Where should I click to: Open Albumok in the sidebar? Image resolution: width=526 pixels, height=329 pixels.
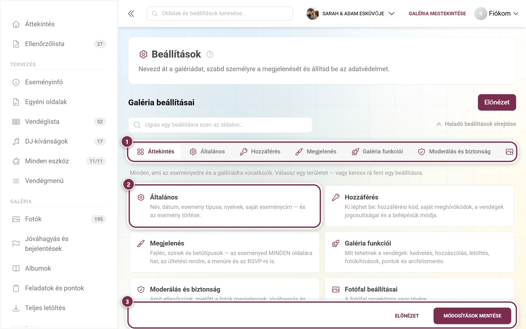[59, 269]
